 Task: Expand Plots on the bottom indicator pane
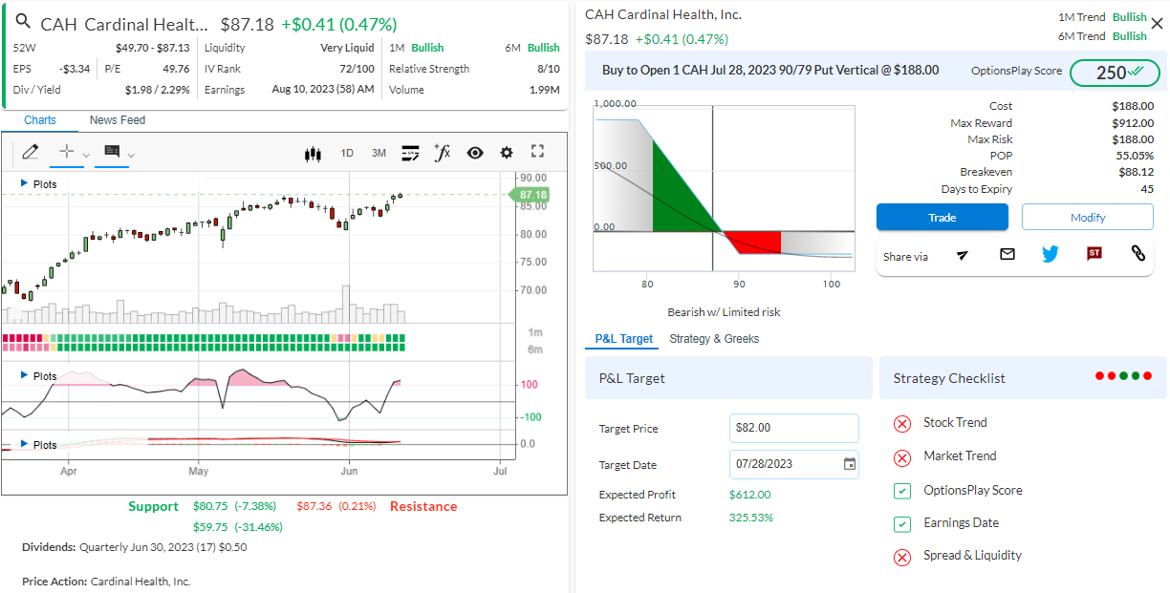[39, 445]
